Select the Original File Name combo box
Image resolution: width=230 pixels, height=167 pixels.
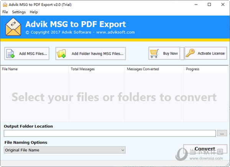pos(64,150)
